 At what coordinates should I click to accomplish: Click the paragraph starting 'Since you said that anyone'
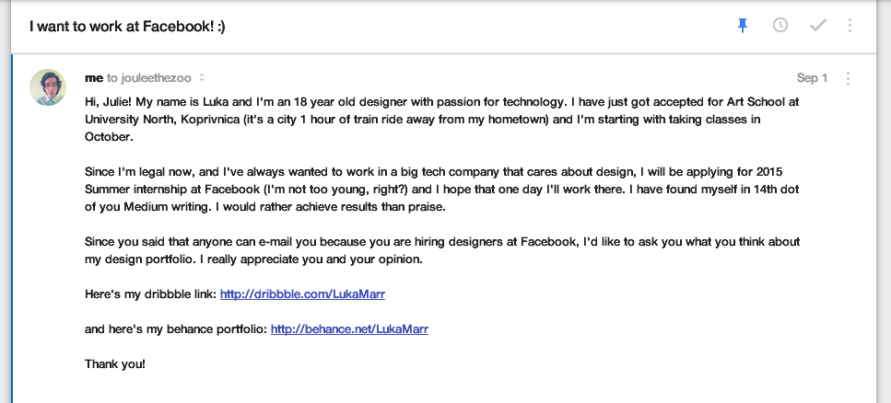pyautogui.click(x=442, y=251)
